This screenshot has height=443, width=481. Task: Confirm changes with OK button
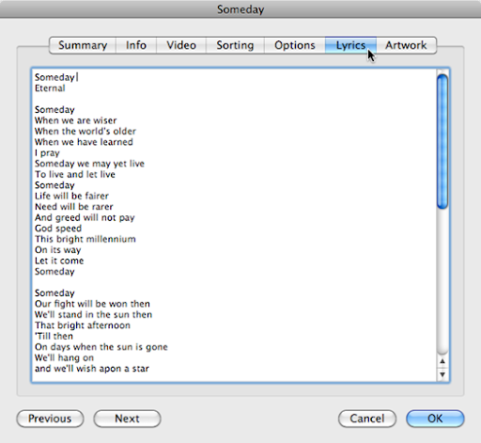435,419
